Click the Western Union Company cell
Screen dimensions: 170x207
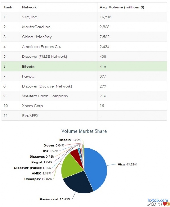point(45,96)
